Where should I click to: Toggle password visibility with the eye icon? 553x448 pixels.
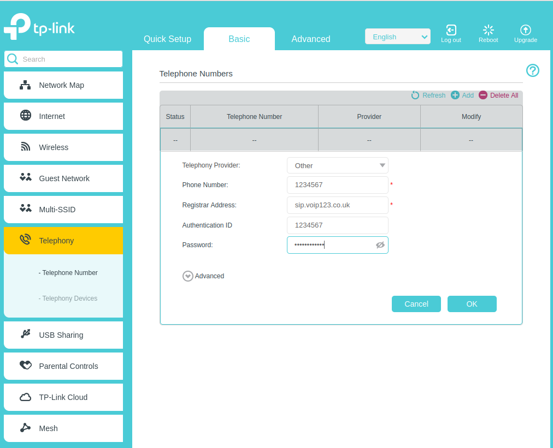click(x=380, y=245)
